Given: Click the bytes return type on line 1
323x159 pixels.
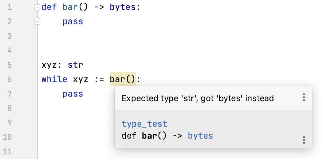Looking at the screenshot, I should [x=123, y=7].
